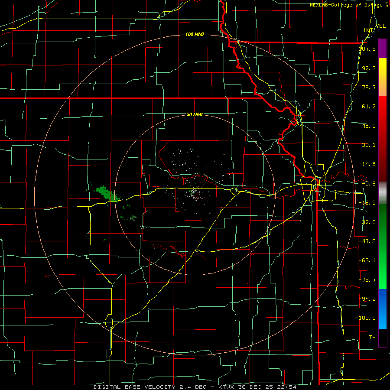
Task: Click the 50 NMI range ring label
Action: click(195, 114)
